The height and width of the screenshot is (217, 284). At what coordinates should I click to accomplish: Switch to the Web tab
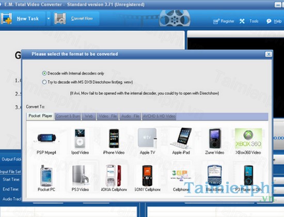(x=89, y=116)
